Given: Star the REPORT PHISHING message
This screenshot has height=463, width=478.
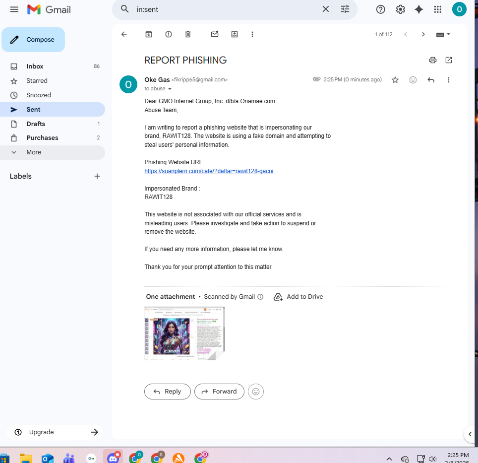Looking at the screenshot, I should (x=395, y=80).
